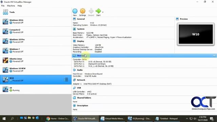This screenshot has height=122, width=217.
Task: Select the Ubuntu Linux VM
Action: click(x=36, y=60)
